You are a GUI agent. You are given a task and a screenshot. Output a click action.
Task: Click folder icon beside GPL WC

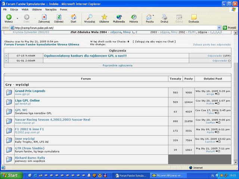pyautogui.click(x=9, y=112)
